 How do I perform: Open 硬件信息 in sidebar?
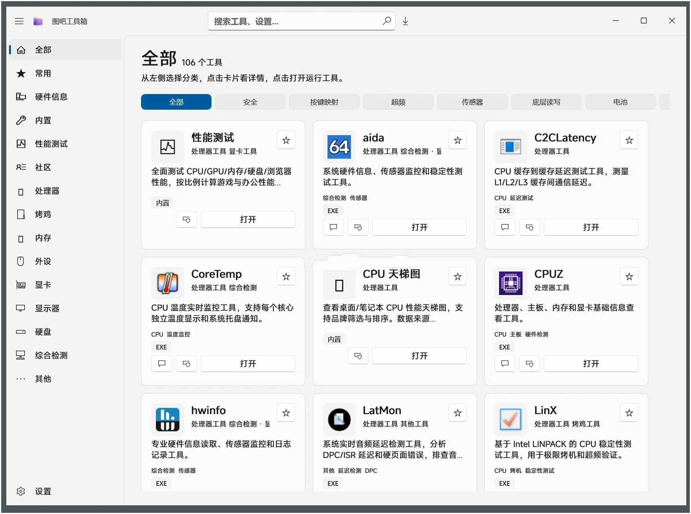[65, 97]
